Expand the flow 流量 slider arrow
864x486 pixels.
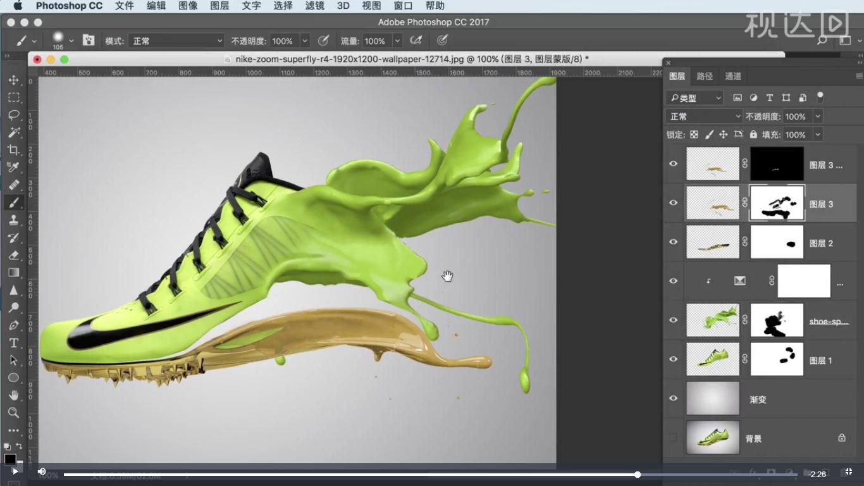tap(397, 40)
